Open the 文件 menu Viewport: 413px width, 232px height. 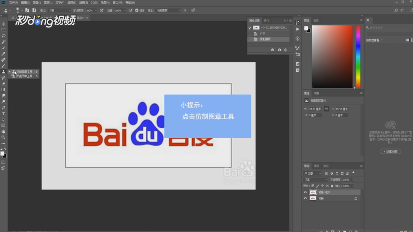14,2
